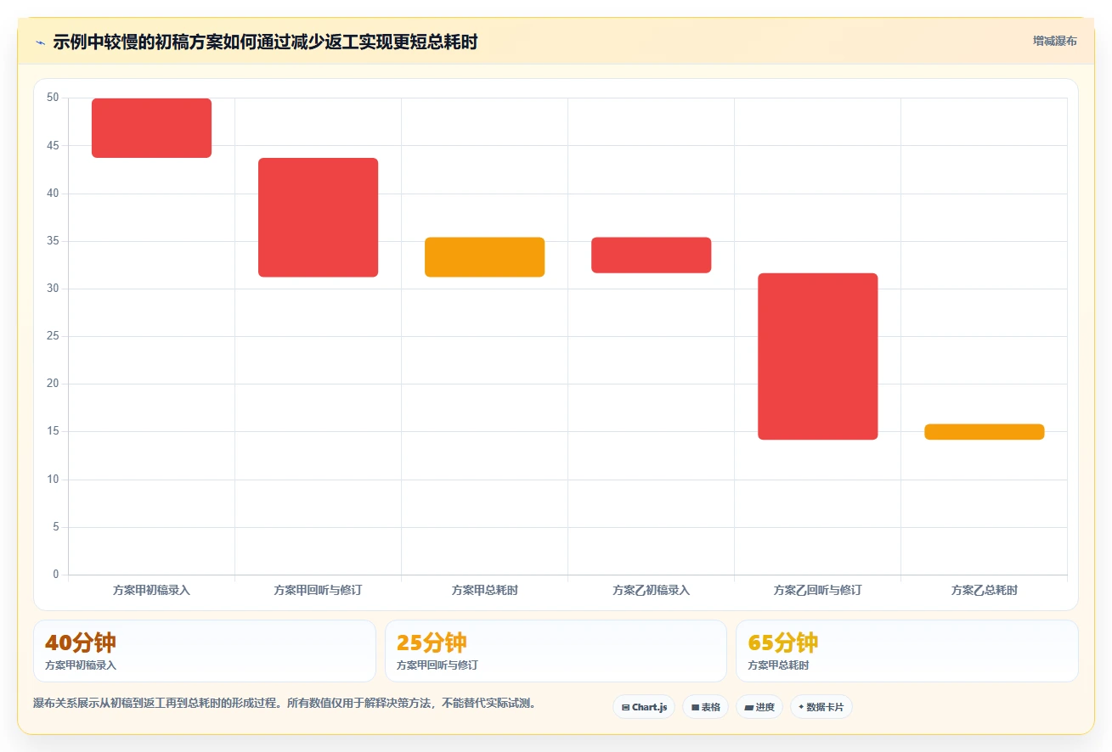
Task: Click the 进度 pill tag
Action: (759, 707)
